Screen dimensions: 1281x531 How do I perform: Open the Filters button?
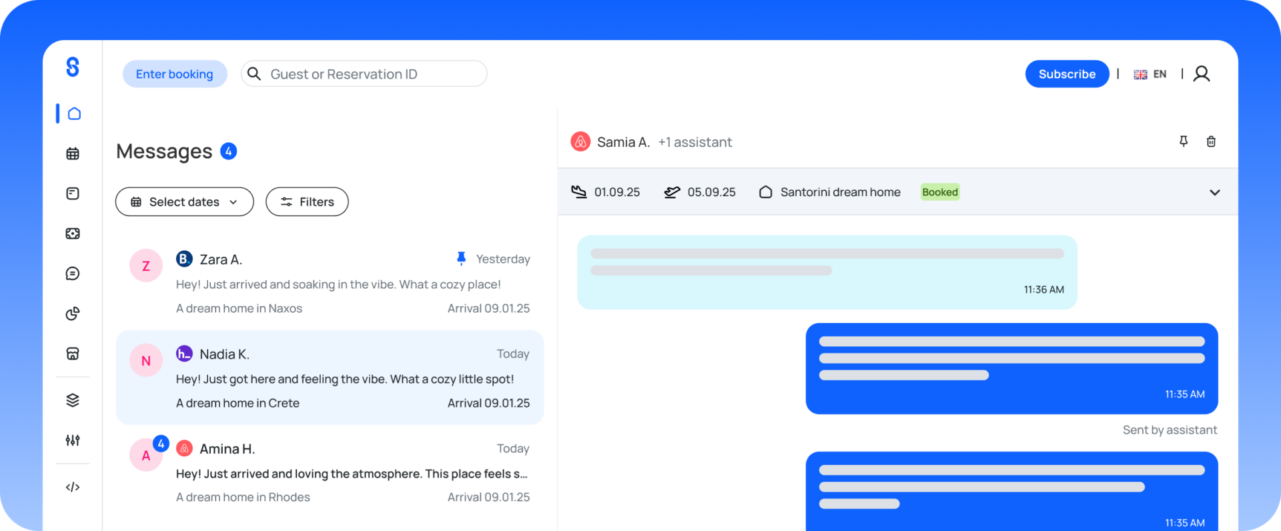307,201
